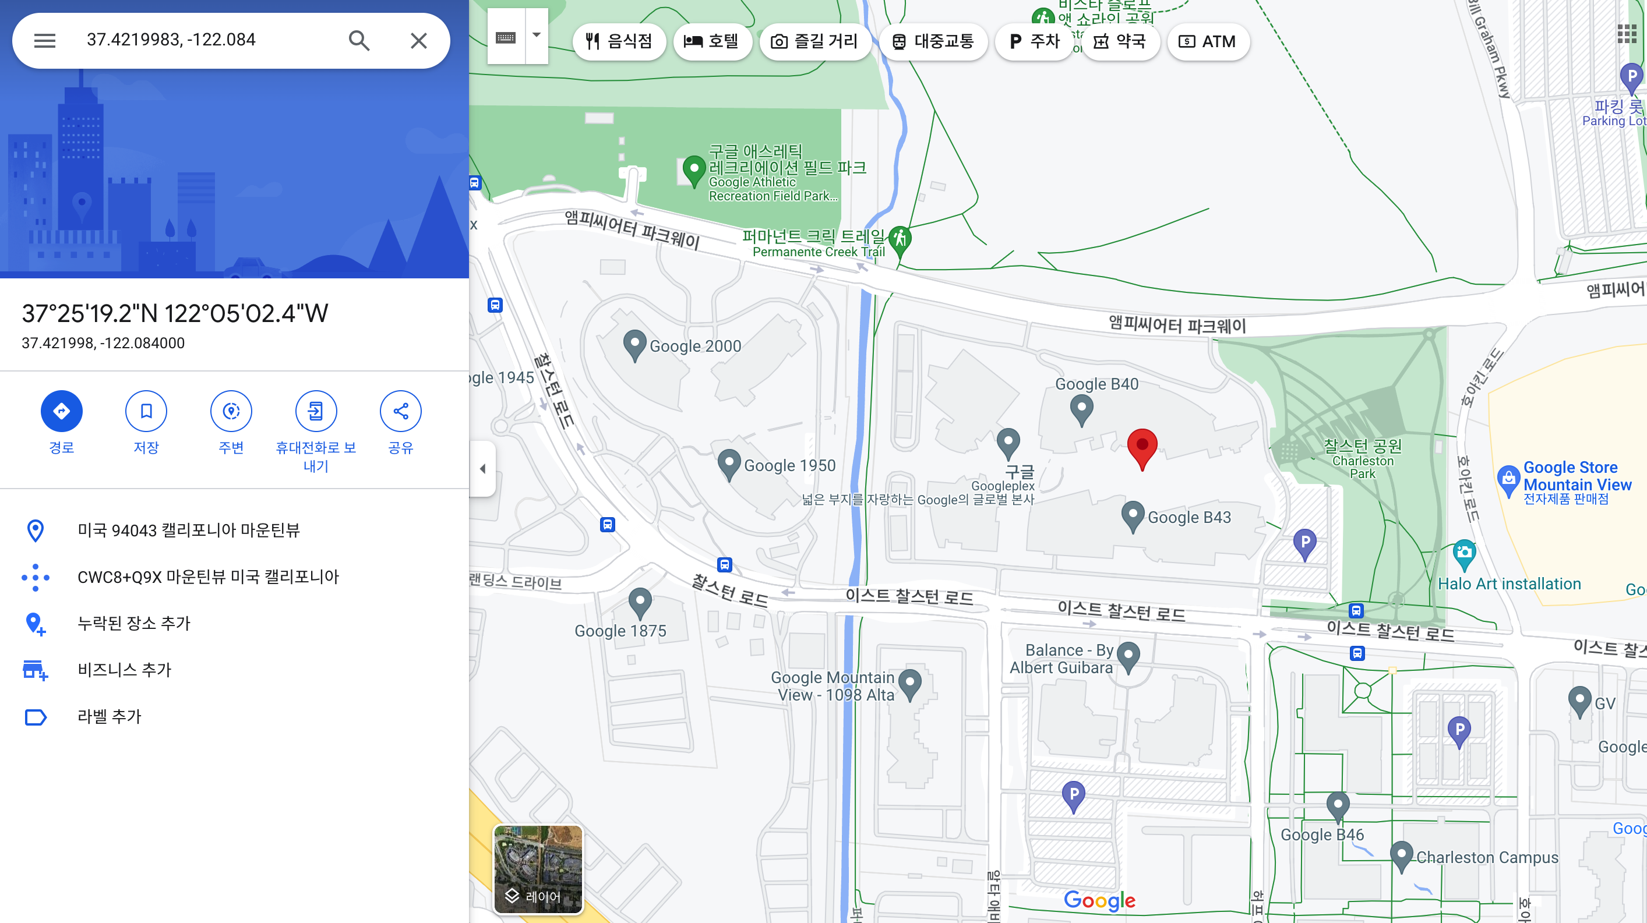Image resolution: width=1647 pixels, height=923 pixels.
Task: Click the nearby (주변) icon
Action: (231, 411)
